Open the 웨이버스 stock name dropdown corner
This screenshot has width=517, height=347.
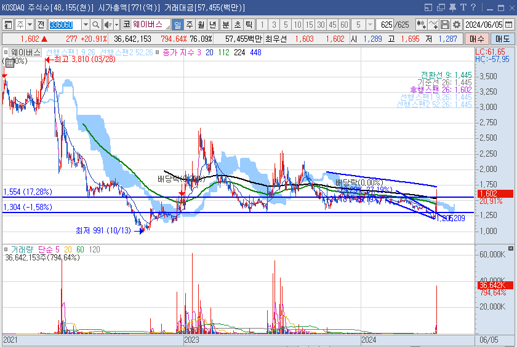(x=168, y=28)
